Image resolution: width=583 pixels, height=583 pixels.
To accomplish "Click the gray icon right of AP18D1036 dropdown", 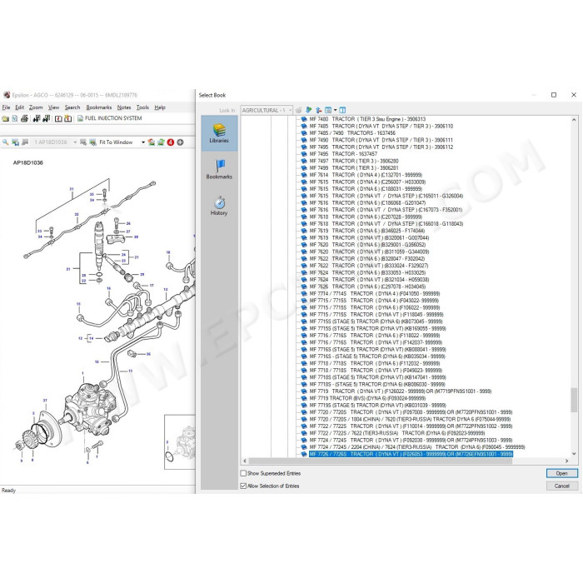I will coord(83,142).
